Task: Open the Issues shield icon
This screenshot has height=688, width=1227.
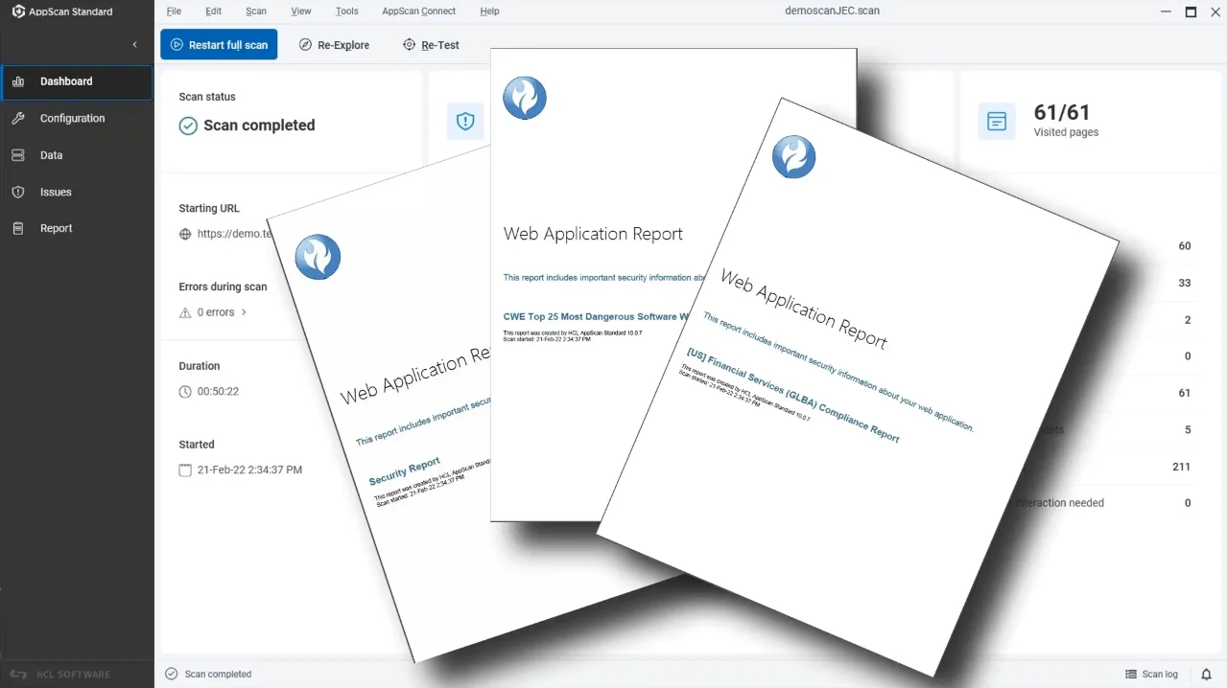Action: [19, 192]
